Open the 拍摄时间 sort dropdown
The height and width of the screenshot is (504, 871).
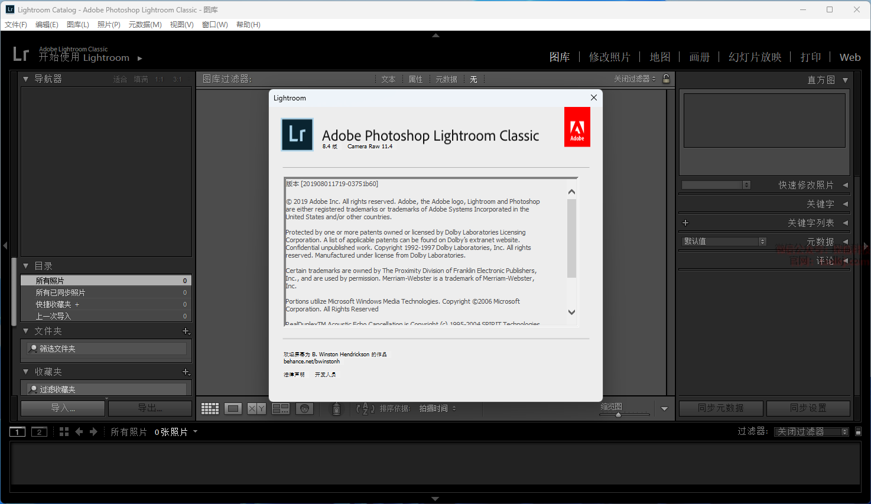click(437, 408)
